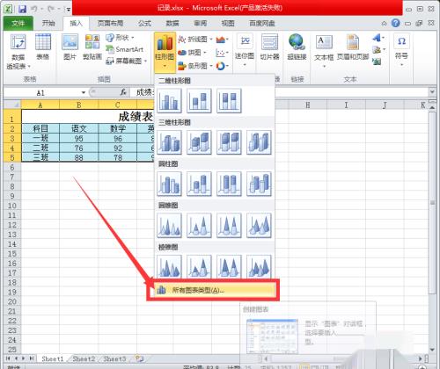Switch to the 公式 Formulas tab

click(x=144, y=23)
